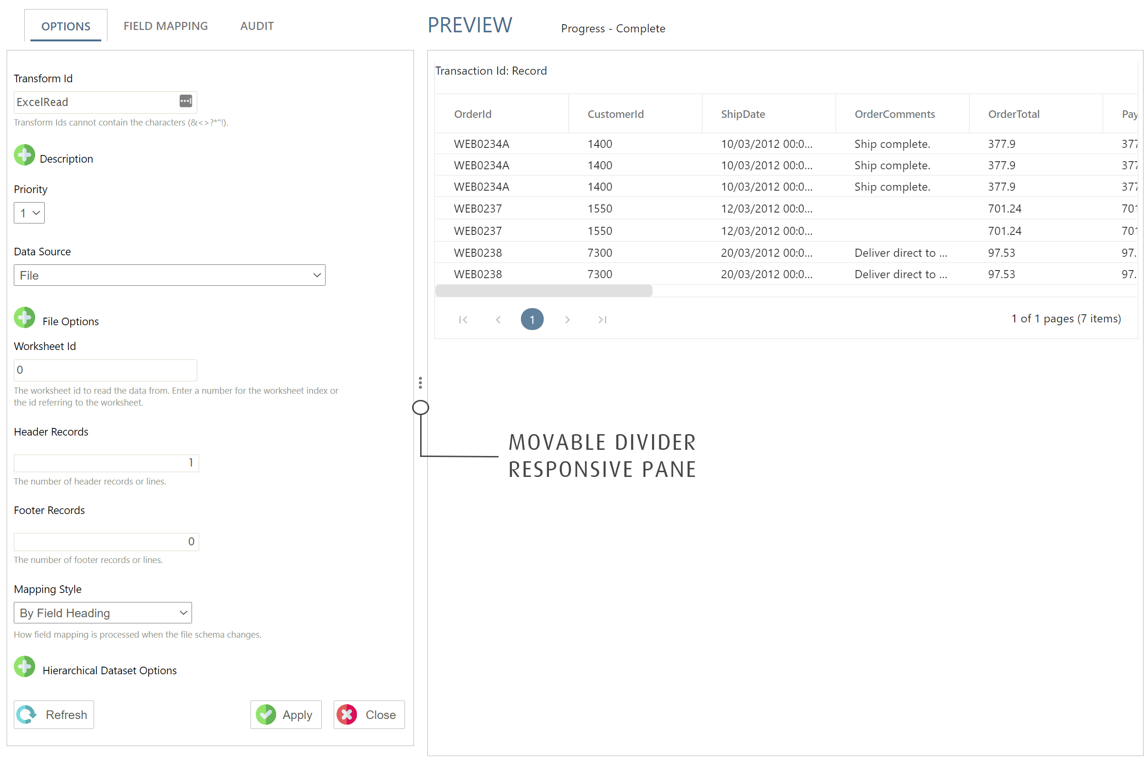Go to previous page in preview pager

499,320
